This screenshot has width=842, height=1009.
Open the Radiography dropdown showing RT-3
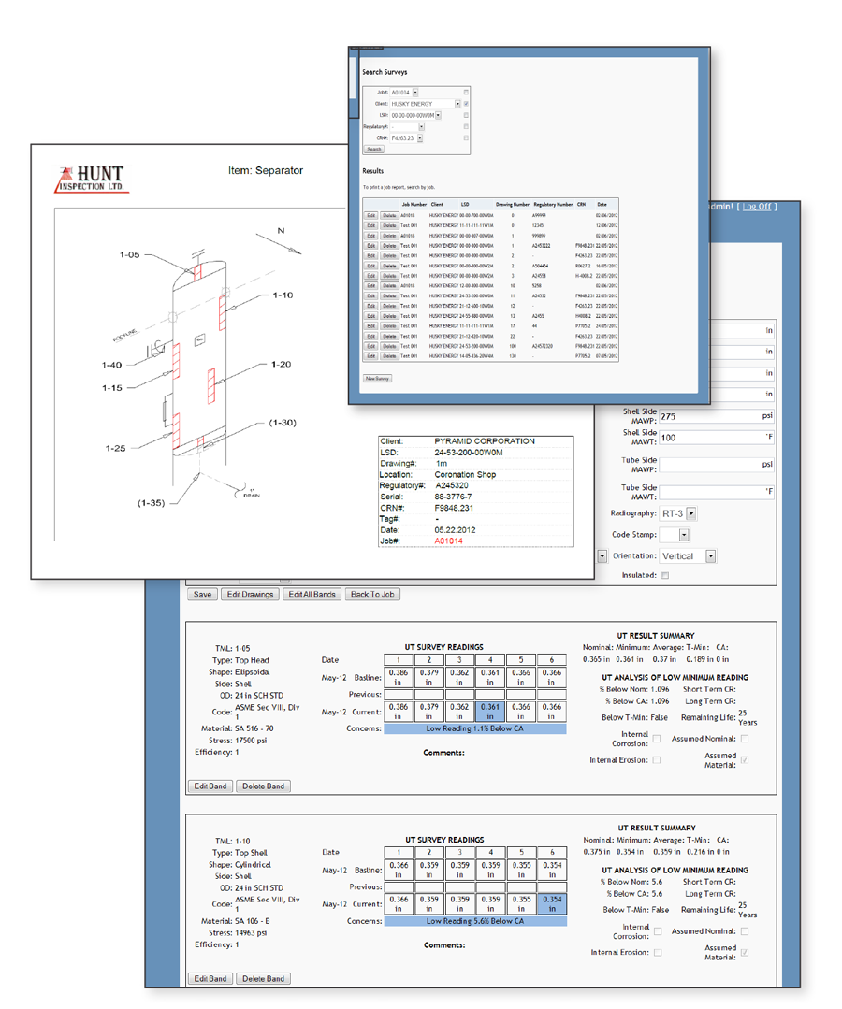tap(691, 513)
